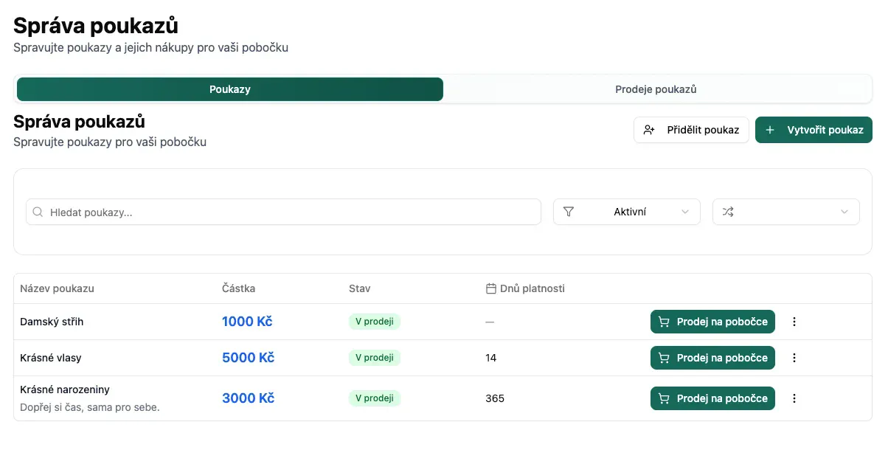
Task: Click the funnel filter icon
Action: [569, 212]
